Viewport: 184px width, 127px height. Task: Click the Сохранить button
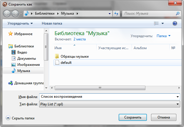click(x=133, y=117)
